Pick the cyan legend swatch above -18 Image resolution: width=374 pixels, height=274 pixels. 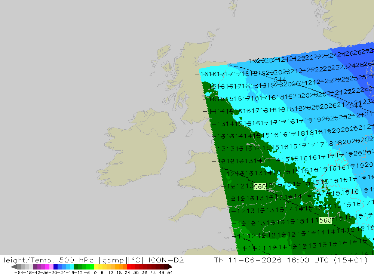(x=72, y=267)
